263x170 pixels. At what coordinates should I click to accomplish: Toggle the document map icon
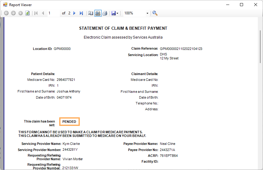click(91, 13)
